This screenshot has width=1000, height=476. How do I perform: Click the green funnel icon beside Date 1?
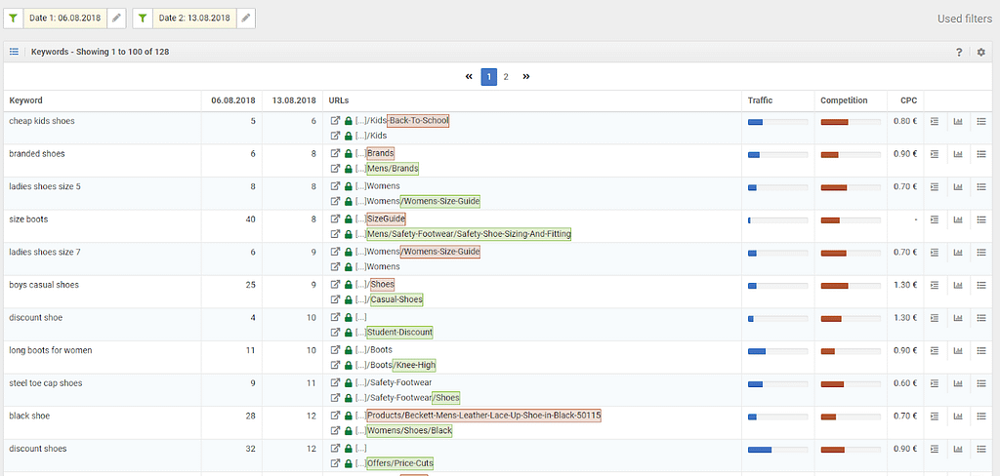pyautogui.click(x=14, y=18)
